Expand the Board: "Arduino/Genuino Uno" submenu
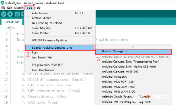Screen dimensions: 176x105 (60, 47)
